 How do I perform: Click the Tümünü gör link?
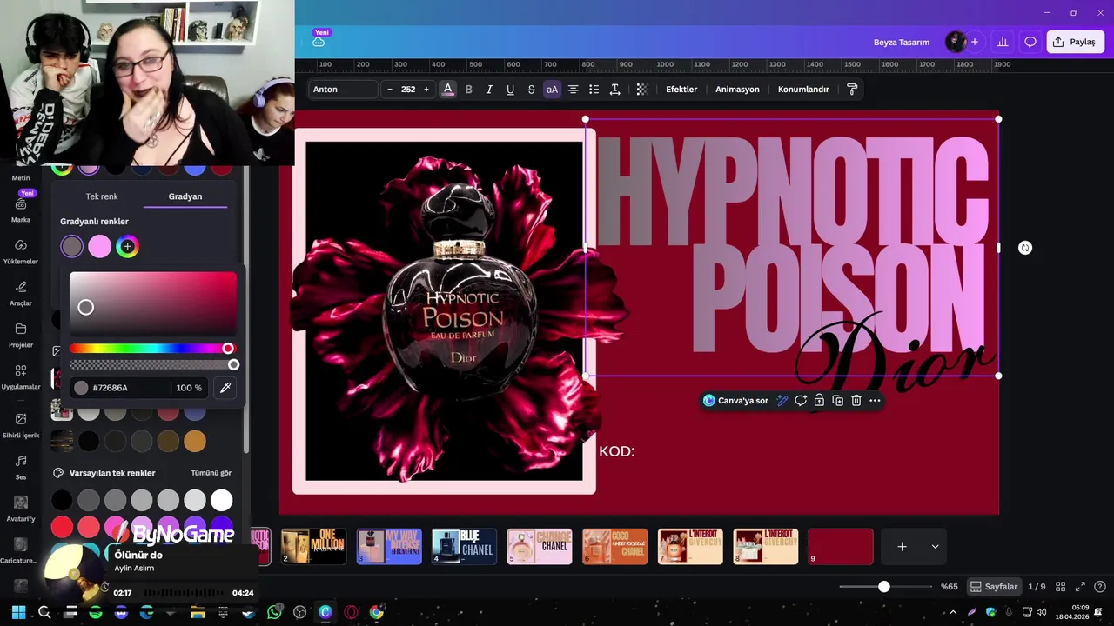pos(211,473)
